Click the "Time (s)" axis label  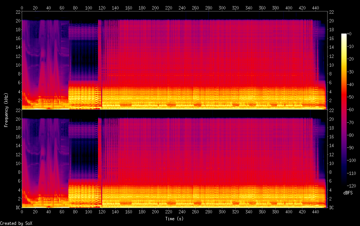coord(174,219)
